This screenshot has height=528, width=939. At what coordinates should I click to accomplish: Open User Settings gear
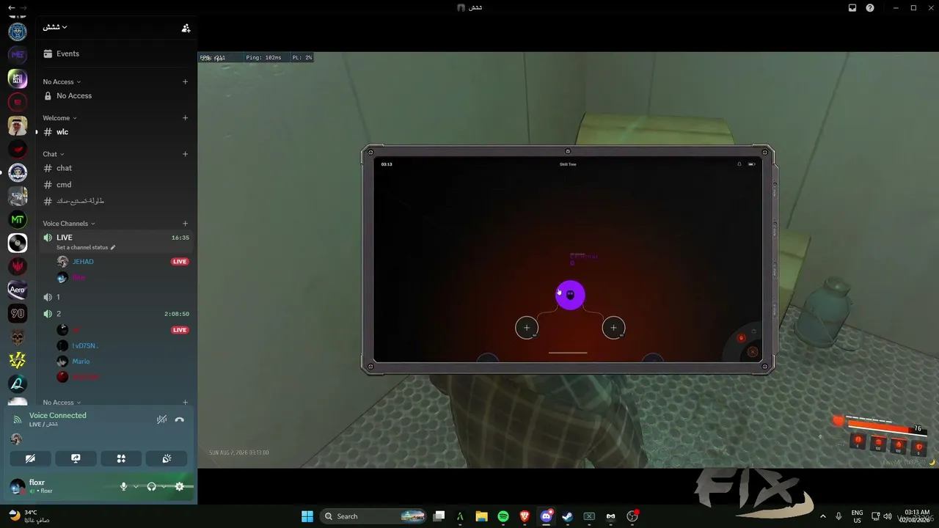click(x=180, y=486)
